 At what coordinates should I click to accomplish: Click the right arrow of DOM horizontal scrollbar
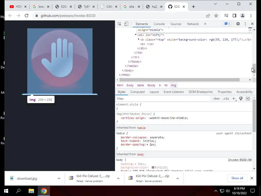pyautogui.click(x=250, y=80)
